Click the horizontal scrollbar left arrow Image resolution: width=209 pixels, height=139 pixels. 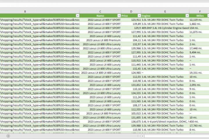[143, 136]
